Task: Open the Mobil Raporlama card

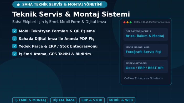Action: [x=146, y=50]
